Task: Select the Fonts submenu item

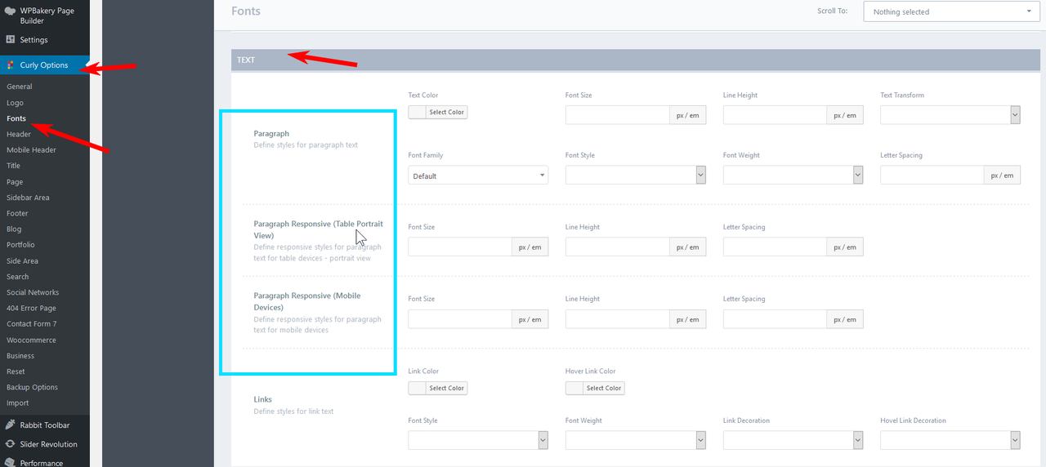Action: [16, 118]
